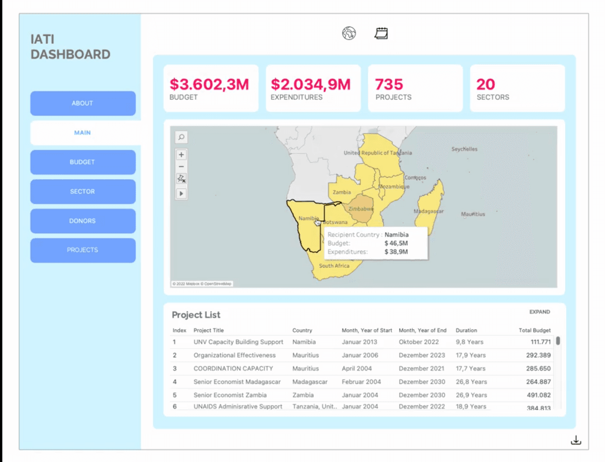Open the calendar view icon
605x462 pixels.
[381, 34]
